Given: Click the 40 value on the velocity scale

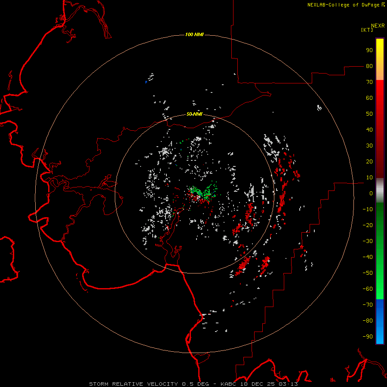Looking at the screenshot, I should [369, 130].
